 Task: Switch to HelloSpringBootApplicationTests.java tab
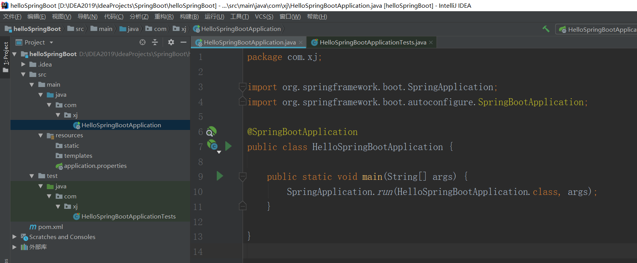click(372, 43)
